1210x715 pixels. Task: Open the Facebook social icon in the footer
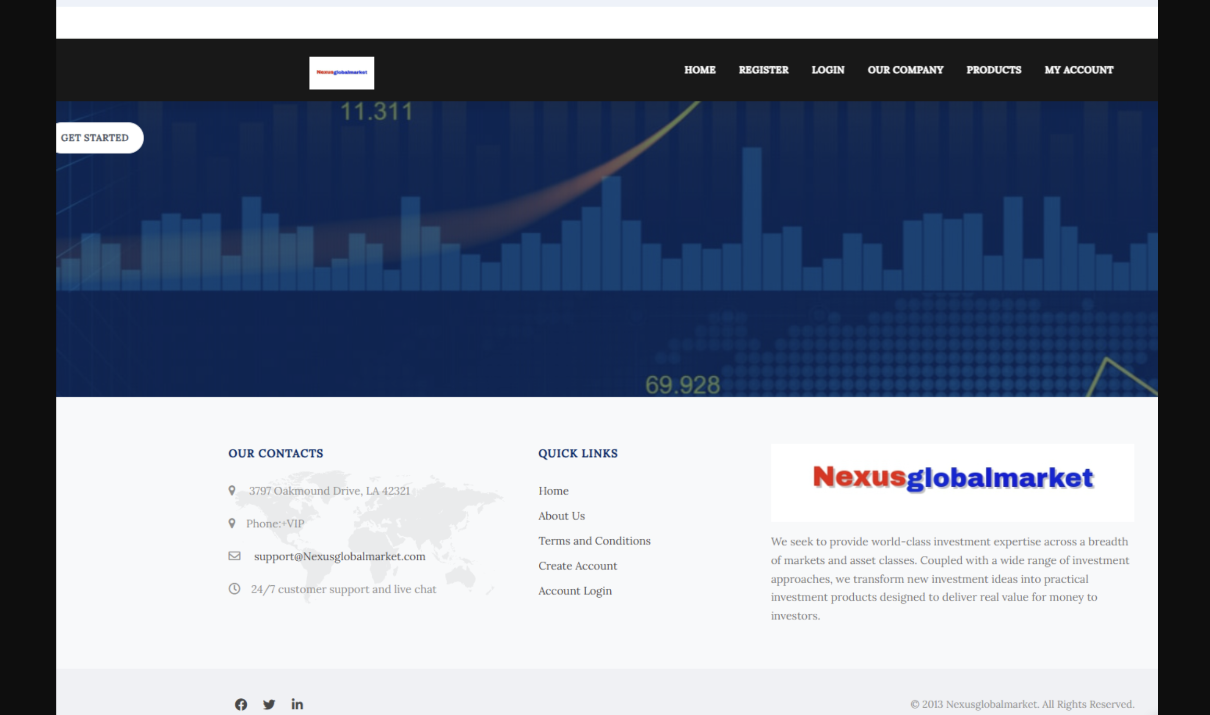pos(241,704)
